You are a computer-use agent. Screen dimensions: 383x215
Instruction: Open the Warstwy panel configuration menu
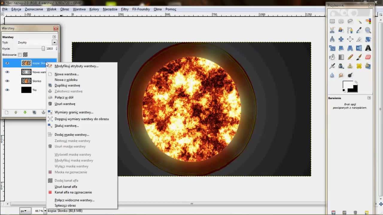pyautogui.click(x=54, y=37)
